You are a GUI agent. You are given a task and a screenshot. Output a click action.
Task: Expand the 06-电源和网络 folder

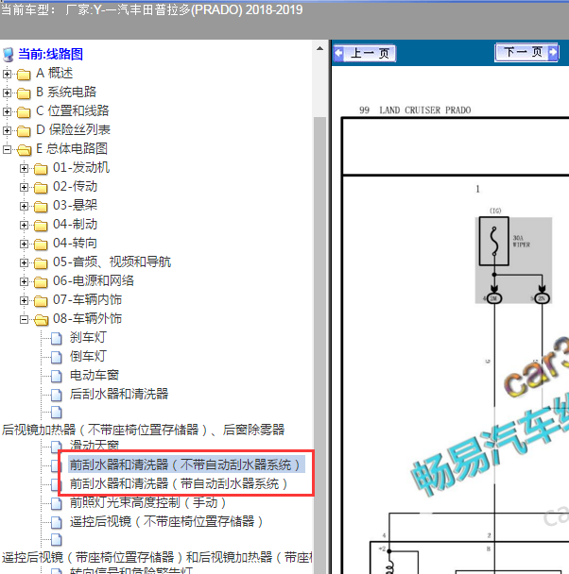point(24,282)
